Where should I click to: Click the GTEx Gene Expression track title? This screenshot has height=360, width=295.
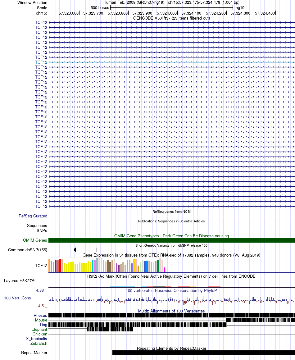171,255
